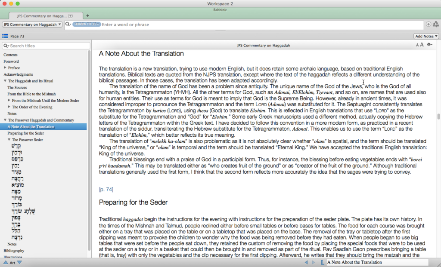Select the Hebrew entry קדש
The width and height of the screenshot is (441, 267).
point(16,146)
